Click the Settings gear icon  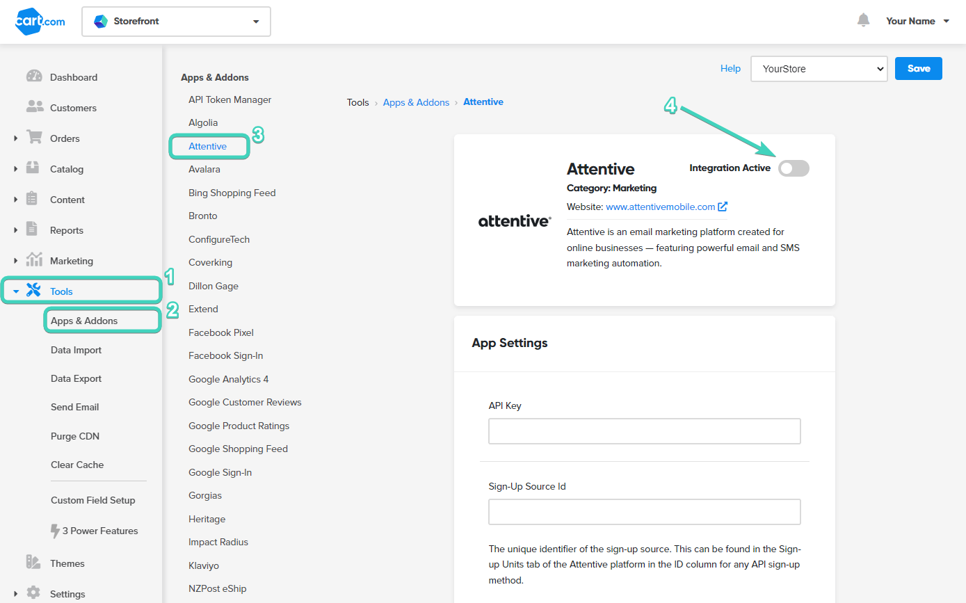(33, 593)
